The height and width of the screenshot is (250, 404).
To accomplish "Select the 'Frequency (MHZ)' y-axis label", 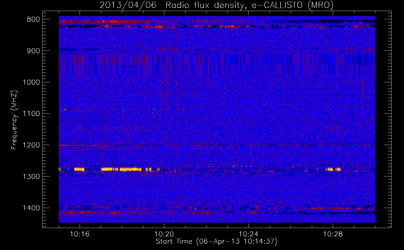I will coord(14,120).
